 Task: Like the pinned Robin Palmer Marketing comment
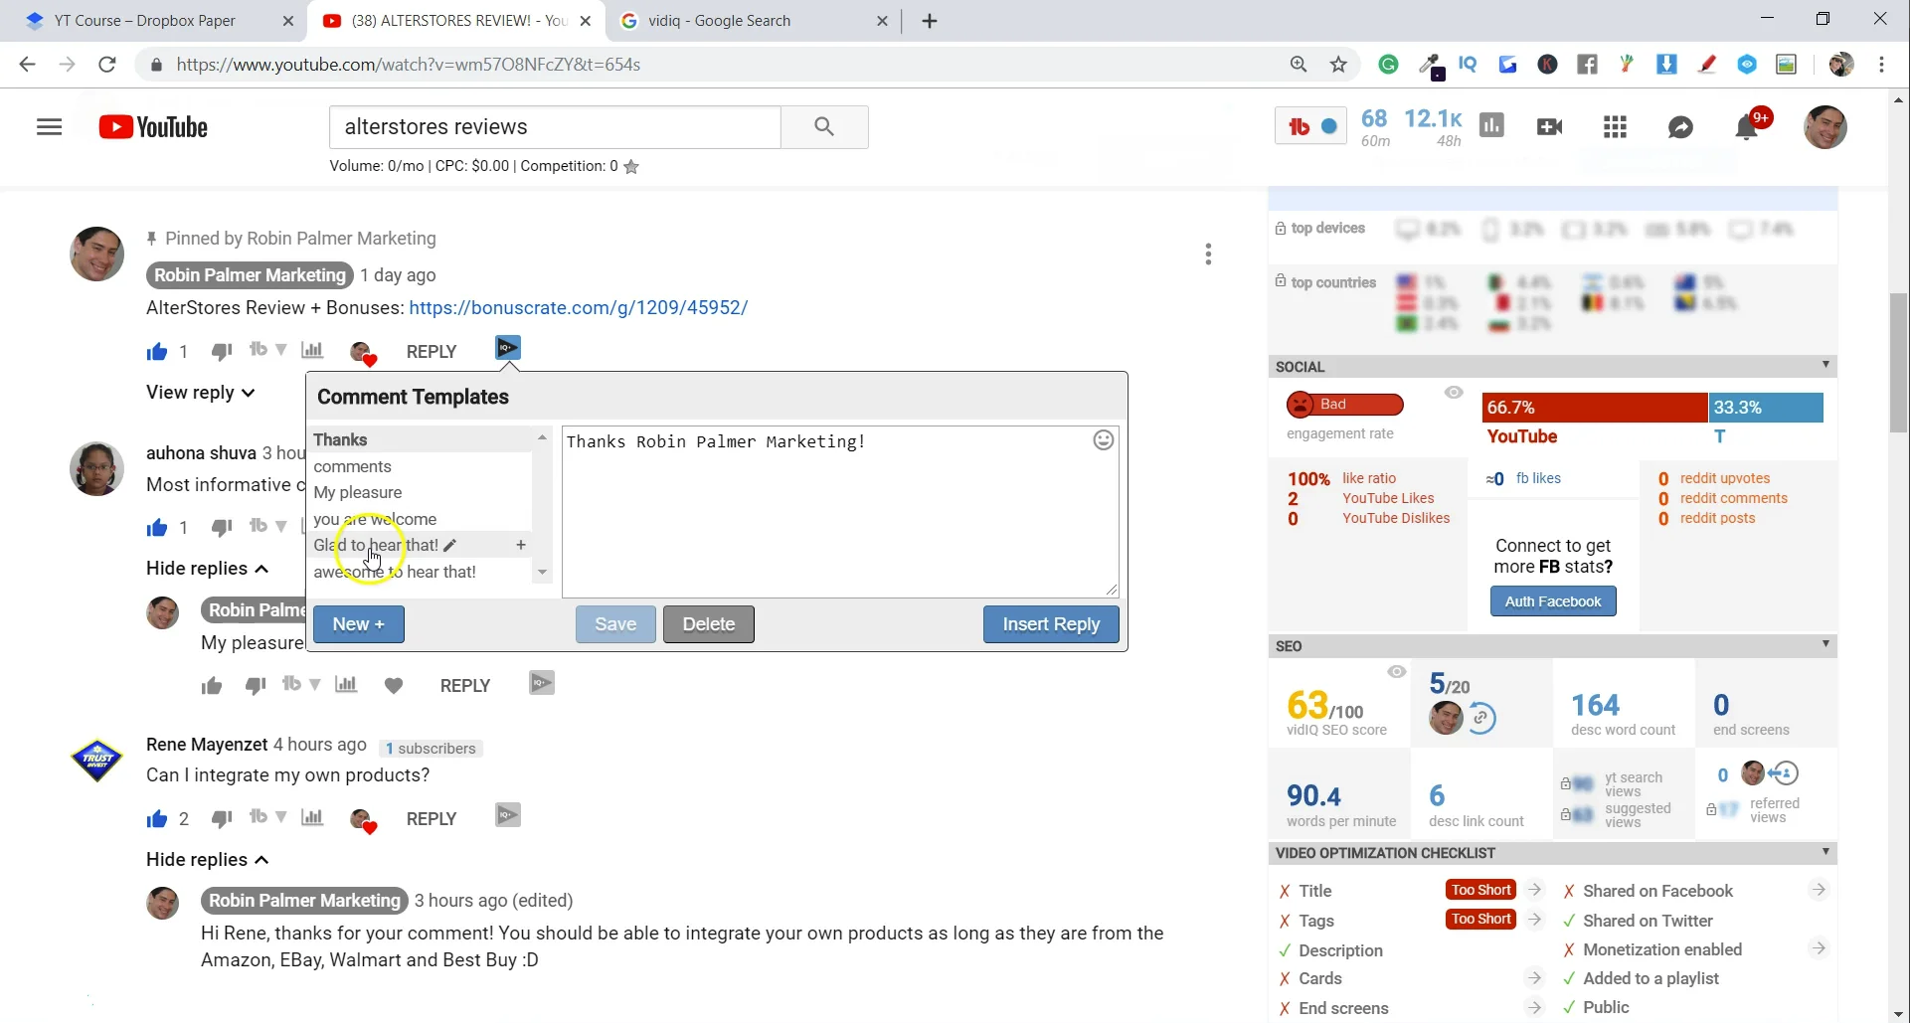click(157, 352)
